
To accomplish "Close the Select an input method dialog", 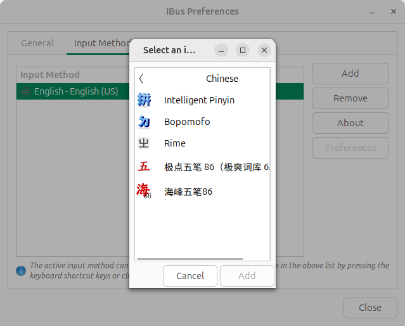I will tap(264, 50).
